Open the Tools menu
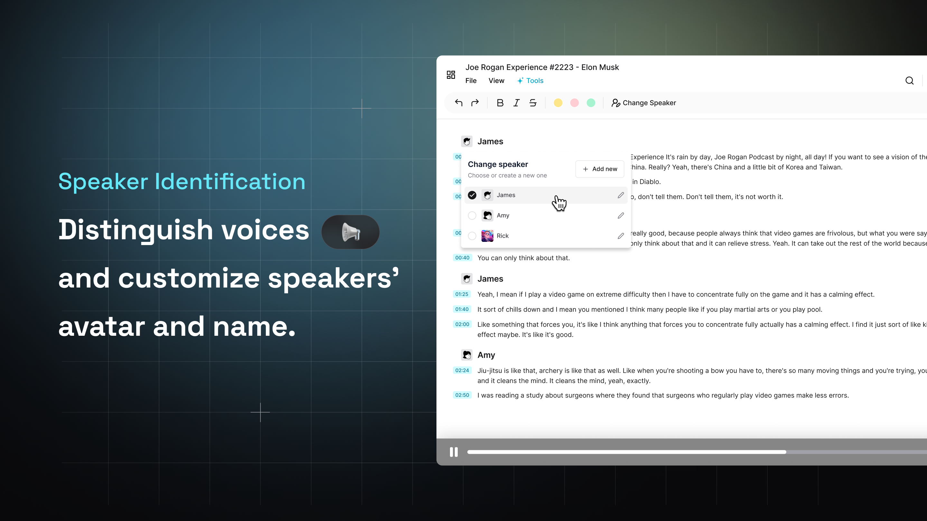The image size is (927, 521). click(x=530, y=80)
